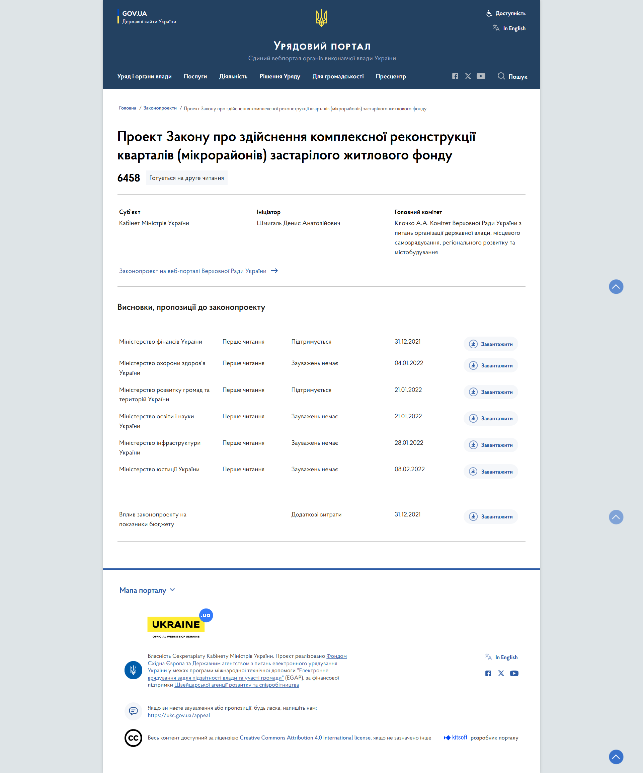Click the feedback speech-bubble icon

[x=133, y=711]
